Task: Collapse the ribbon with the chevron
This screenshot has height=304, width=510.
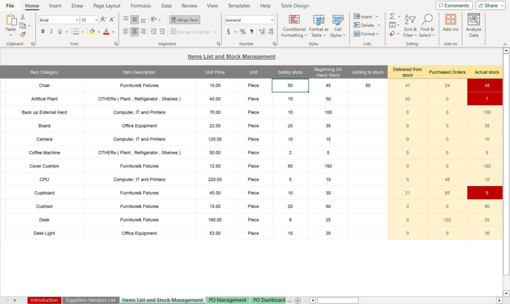Action: (505, 44)
